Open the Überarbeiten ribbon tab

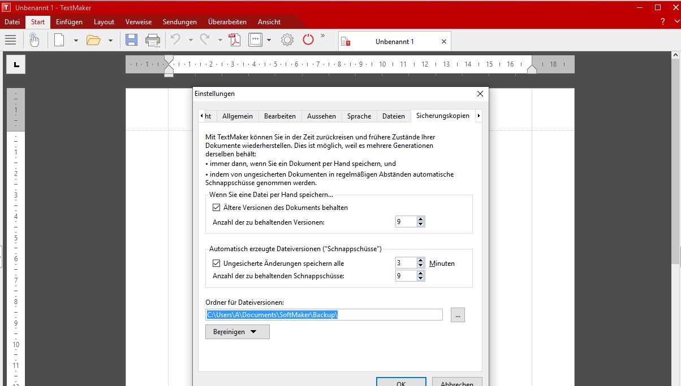click(227, 22)
